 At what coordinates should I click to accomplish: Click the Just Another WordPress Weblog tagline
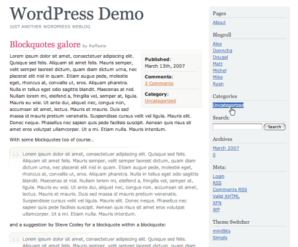click(x=50, y=27)
